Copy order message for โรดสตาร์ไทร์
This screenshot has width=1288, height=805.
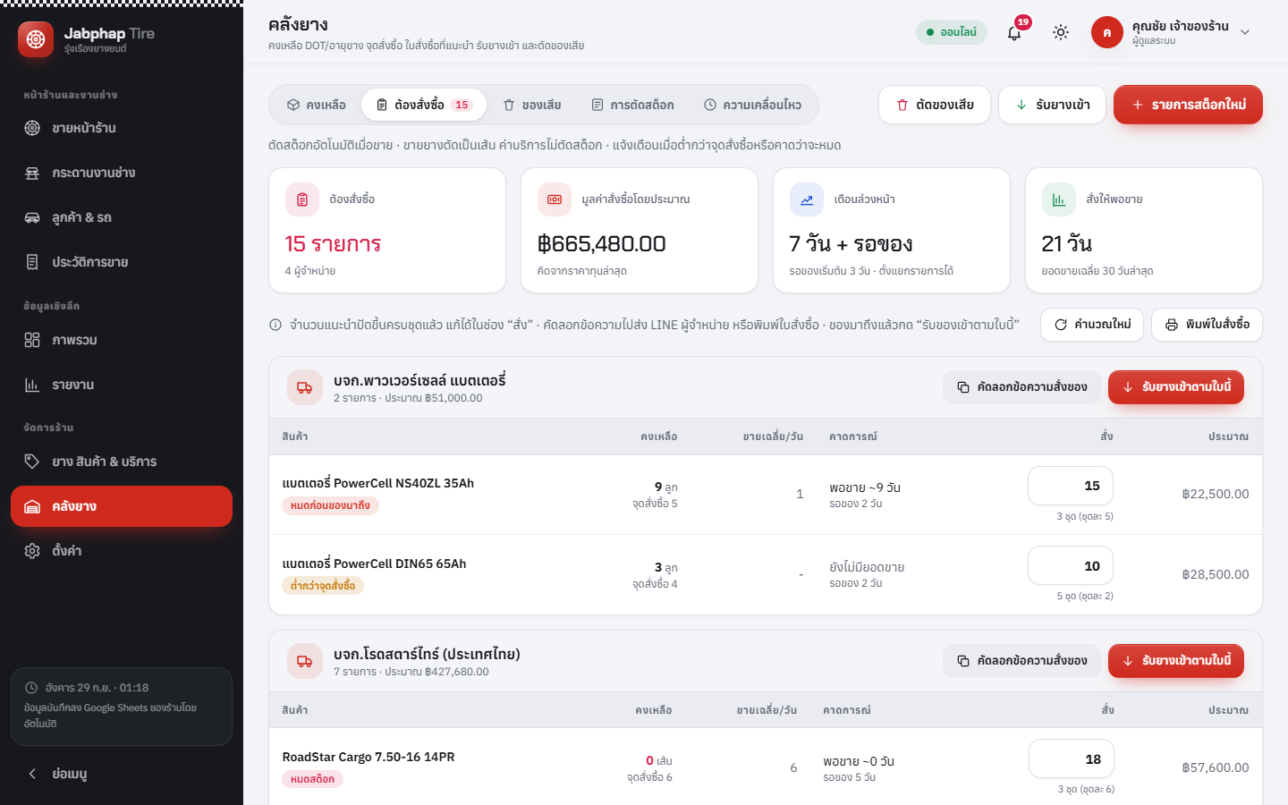(x=1021, y=661)
